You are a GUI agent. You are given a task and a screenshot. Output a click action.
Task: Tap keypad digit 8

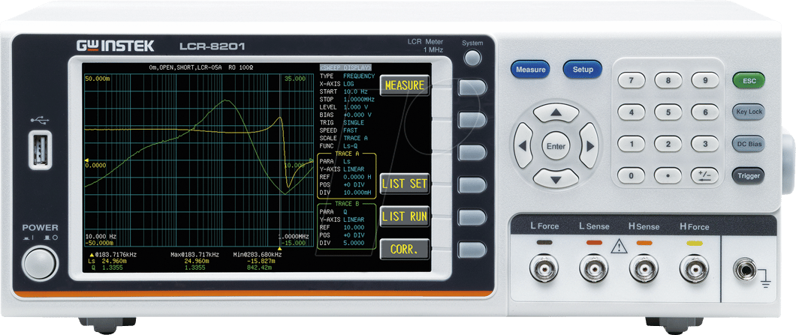pyautogui.click(x=668, y=80)
